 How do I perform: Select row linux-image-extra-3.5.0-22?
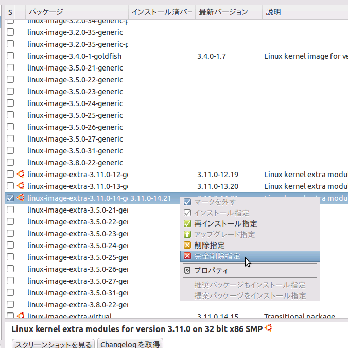pyautogui.click(x=177, y=222)
